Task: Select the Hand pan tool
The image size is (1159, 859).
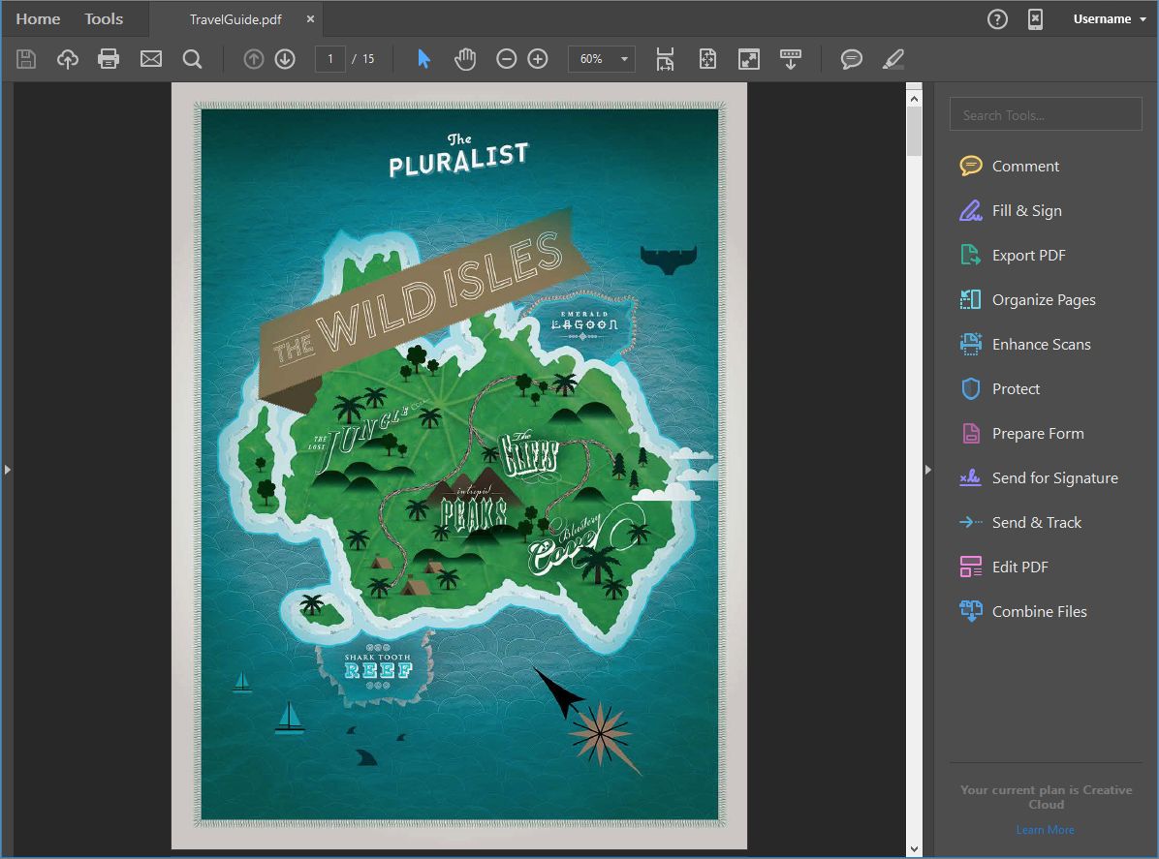Action: pyautogui.click(x=465, y=59)
